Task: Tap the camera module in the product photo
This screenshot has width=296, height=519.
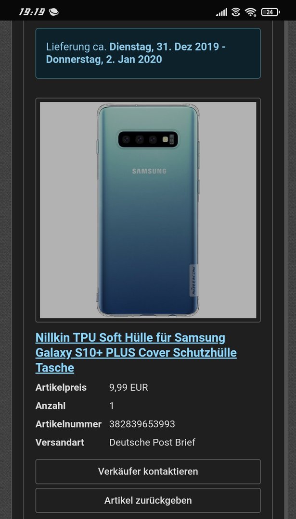Action: point(148,139)
